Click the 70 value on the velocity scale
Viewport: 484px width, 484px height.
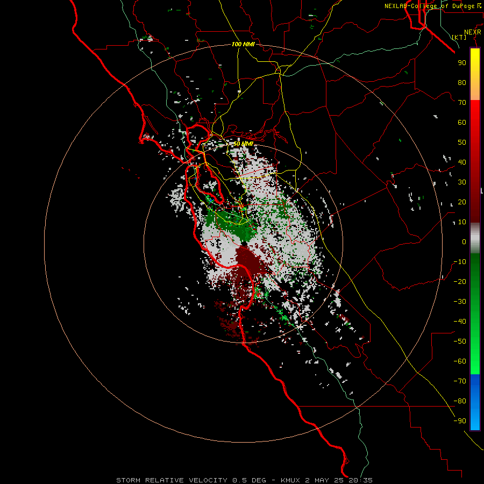pos(462,103)
